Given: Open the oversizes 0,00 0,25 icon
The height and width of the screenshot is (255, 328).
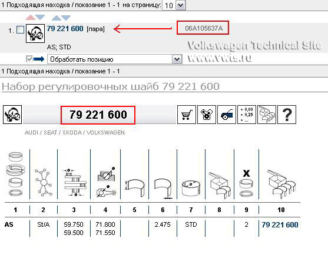Looking at the screenshot, I should click(x=247, y=115).
